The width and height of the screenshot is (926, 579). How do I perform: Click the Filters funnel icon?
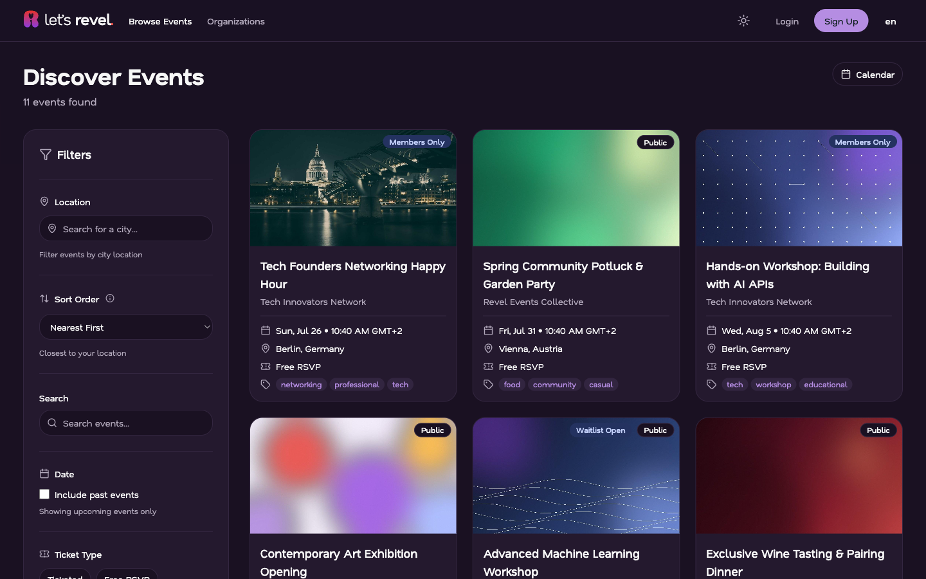click(46, 154)
